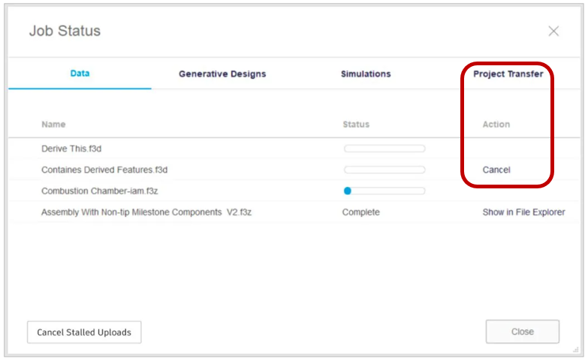
Task: Cancel the Containes Derived Features upload
Action: [496, 170]
